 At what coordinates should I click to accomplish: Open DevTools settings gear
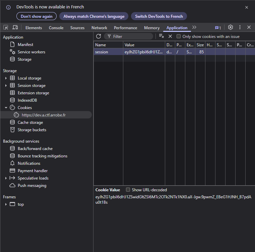point(231,28)
